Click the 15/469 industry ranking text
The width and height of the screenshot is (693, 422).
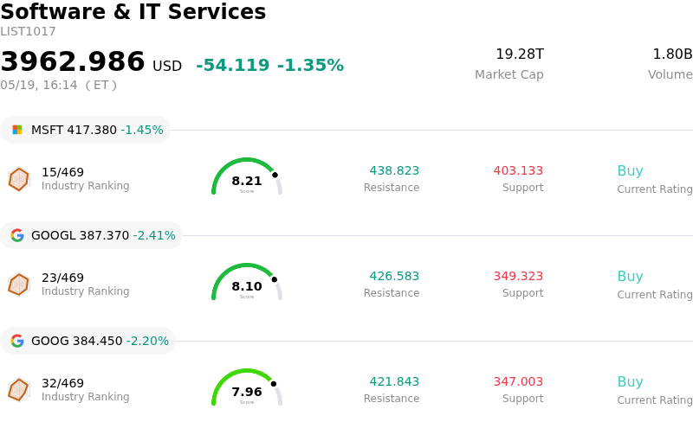click(x=62, y=172)
